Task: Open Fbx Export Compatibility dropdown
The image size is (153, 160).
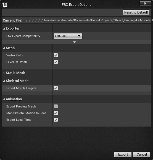Action: click(68, 36)
